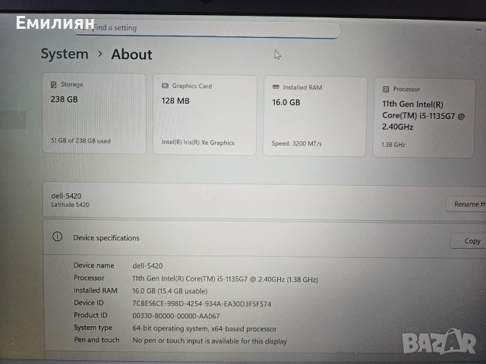The width and height of the screenshot is (486, 364).
Task: Click the Device name value dell-5420
Action: click(x=147, y=266)
